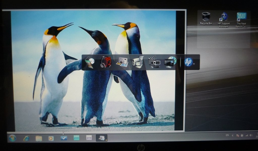The image size is (258, 151).
Task: Open the clapperboard movie icon
Action: click(154, 62)
